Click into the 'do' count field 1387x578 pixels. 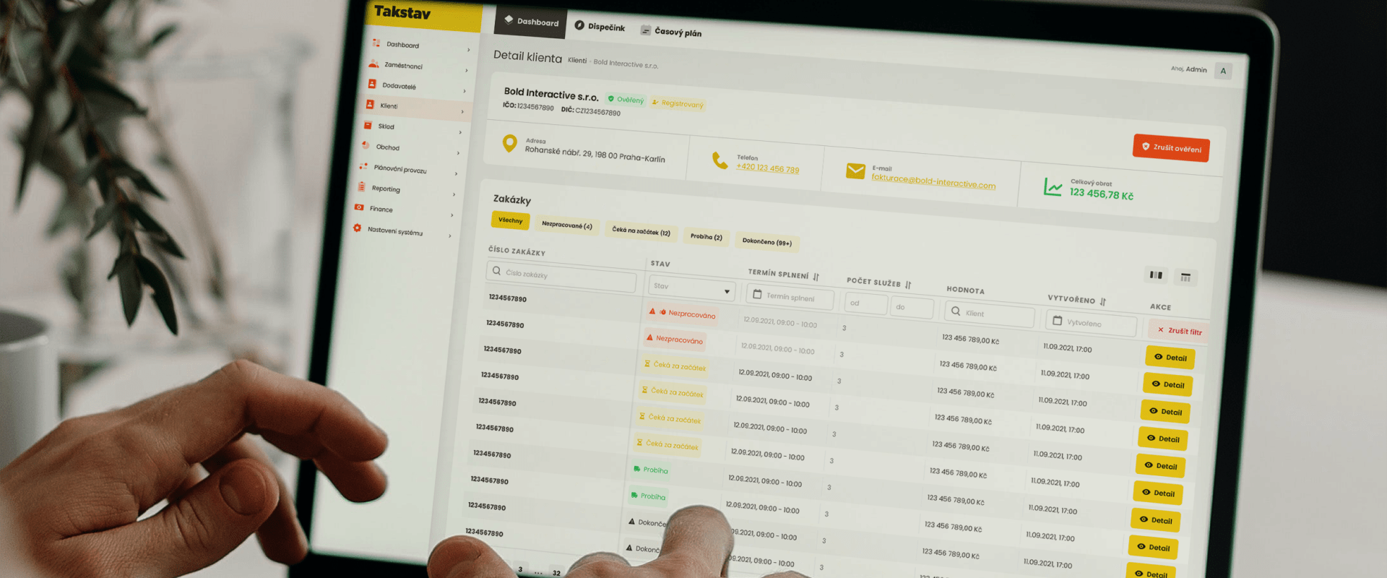[x=912, y=307]
